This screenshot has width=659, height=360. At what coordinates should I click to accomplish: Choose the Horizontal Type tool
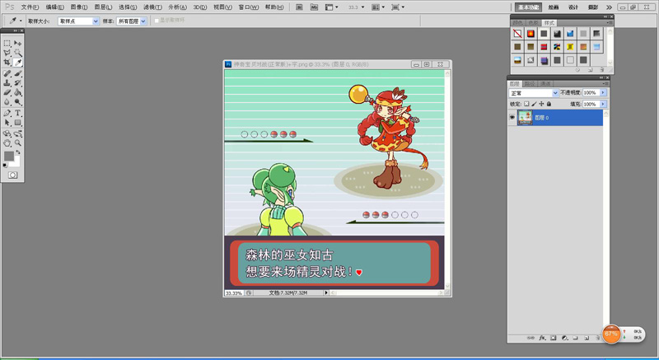[17, 113]
